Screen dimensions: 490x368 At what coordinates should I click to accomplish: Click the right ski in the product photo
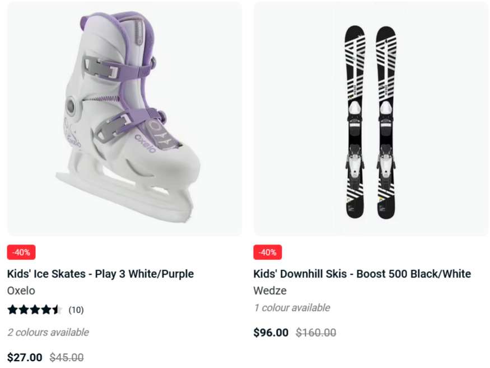(386, 122)
